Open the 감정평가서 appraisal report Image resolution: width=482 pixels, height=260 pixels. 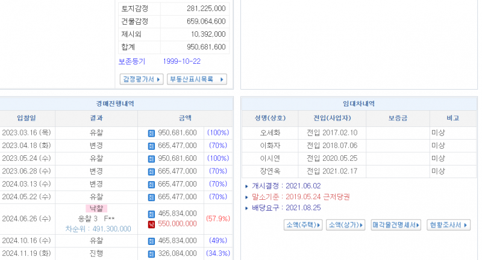pyautogui.click(x=142, y=79)
